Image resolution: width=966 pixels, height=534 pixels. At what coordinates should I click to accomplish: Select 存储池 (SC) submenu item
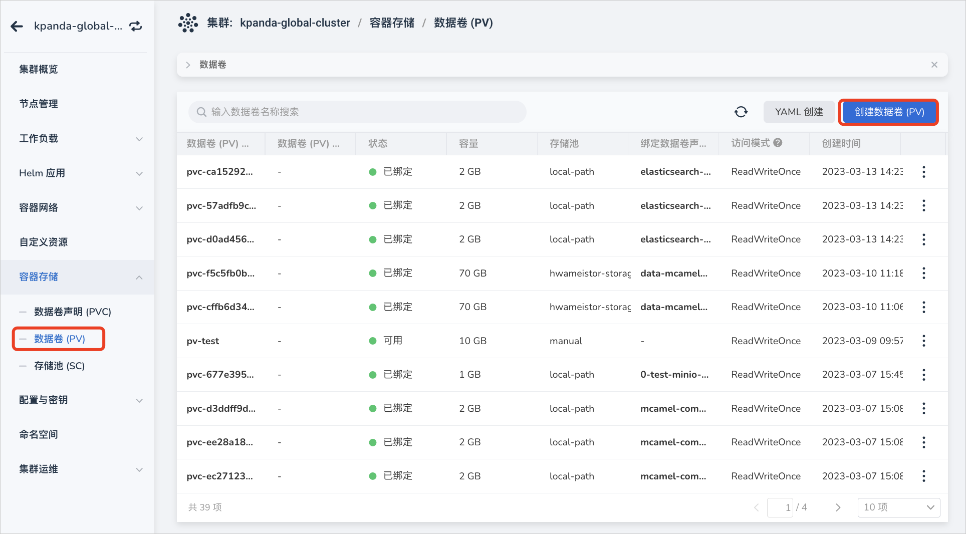point(59,366)
